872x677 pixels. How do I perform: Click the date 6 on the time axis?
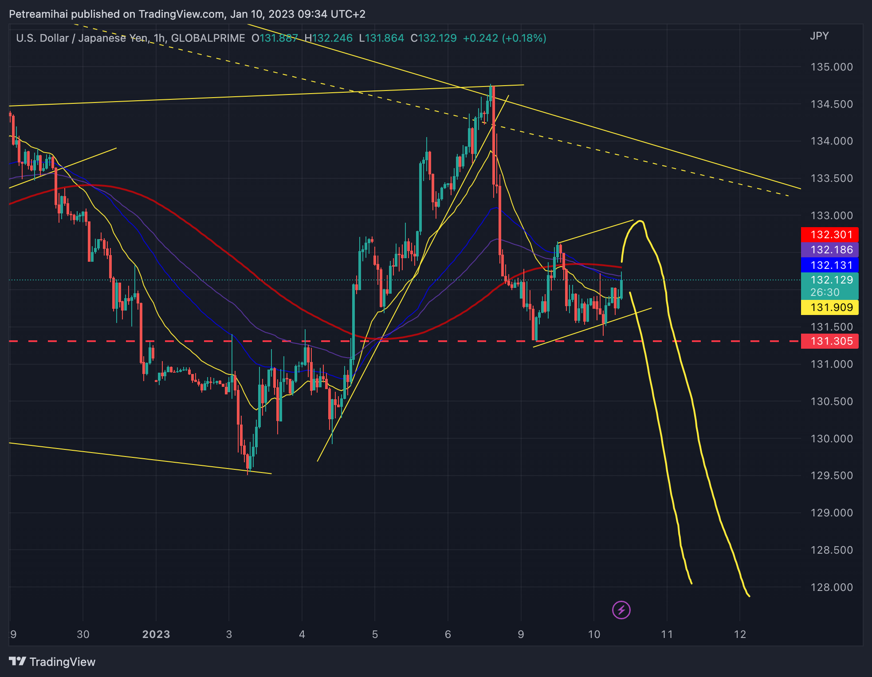pyautogui.click(x=448, y=634)
